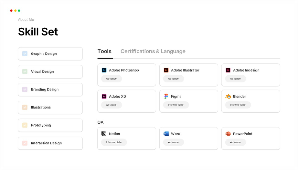Click the Figma logo icon
The height and width of the screenshot is (170, 298).
click(x=166, y=96)
